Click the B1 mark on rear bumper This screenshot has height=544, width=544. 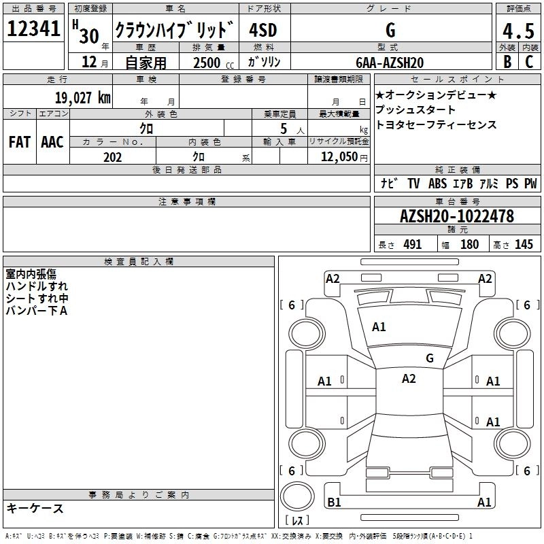point(334,503)
